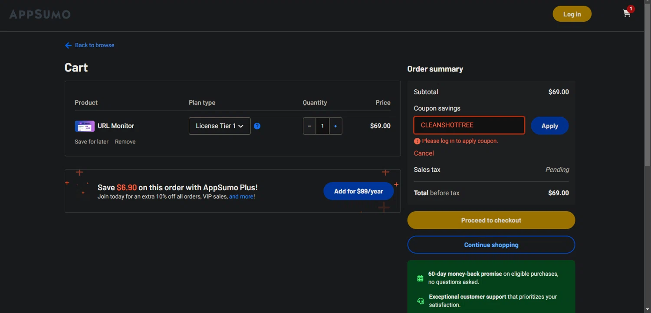Screen dimensions: 651x313
Task: Click the back arrow icon
Action: pyautogui.click(x=68, y=46)
